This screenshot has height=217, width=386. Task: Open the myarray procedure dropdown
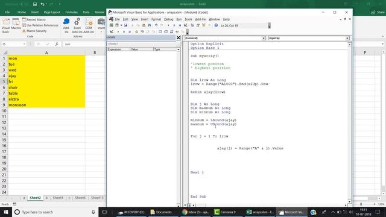point(347,38)
